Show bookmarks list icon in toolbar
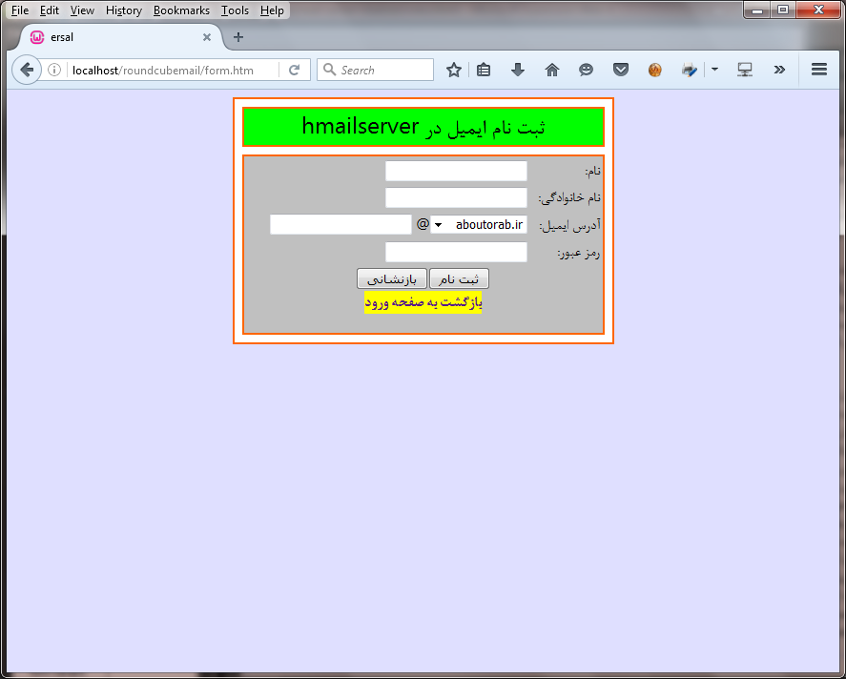This screenshot has height=679, width=846. (x=484, y=70)
